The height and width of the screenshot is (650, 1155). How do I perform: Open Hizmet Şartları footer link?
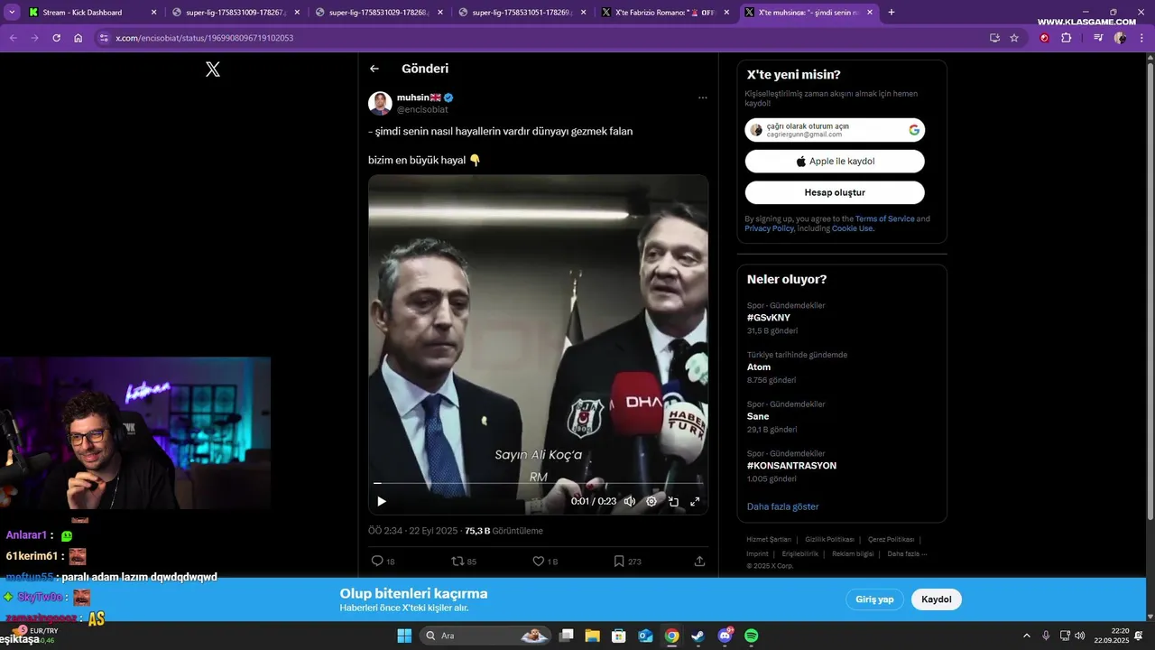(x=769, y=539)
